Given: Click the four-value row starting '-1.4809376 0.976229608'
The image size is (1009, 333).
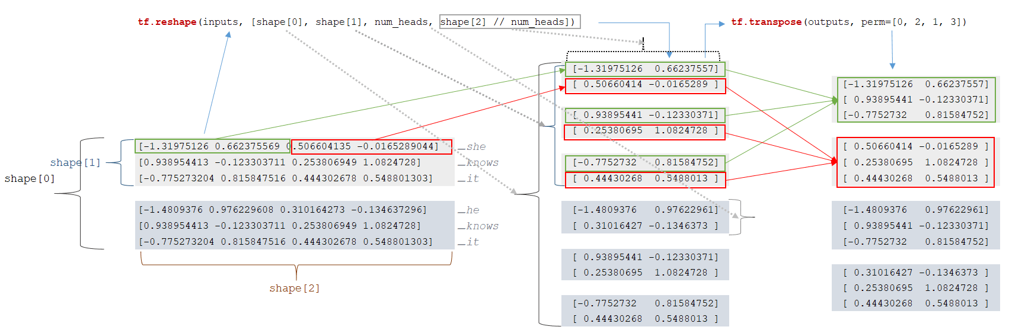Looking at the screenshot, I should click(x=283, y=210).
